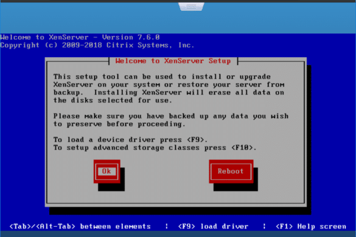Click the Ok button to continue setup
This screenshot has height=237, width=356.
(x=106, y=171)
